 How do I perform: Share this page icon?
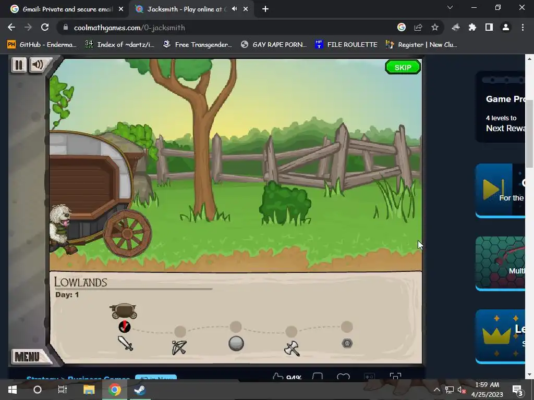(418, 27)
